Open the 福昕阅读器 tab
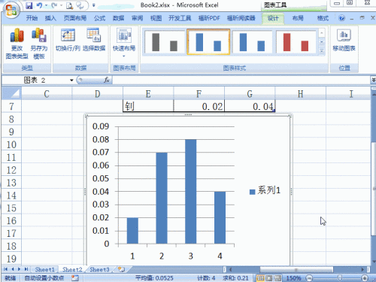This screenshot has height=282, width=376. [241, 18]
